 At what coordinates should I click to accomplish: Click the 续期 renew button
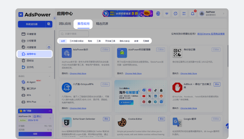35,134
